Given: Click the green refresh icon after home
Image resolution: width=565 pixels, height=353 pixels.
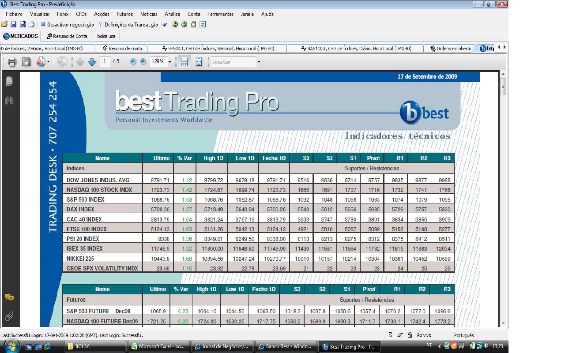Looking at the screenshot, I should point(203,25).
